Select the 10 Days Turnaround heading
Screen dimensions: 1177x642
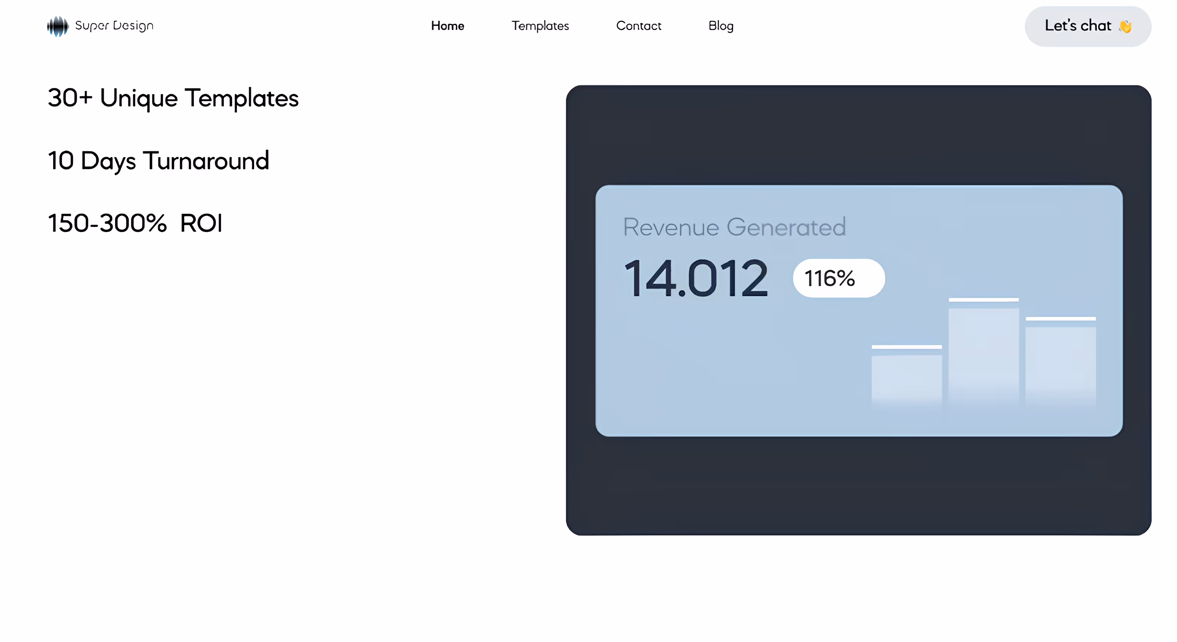(x=159, y=161)
